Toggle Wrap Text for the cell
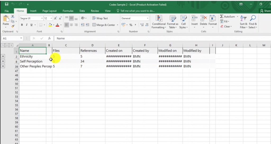271x144 pixels. coord(100,18)
